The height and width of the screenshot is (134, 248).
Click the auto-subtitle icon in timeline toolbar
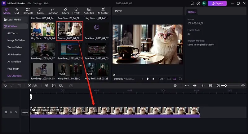(x=61, y=85)
